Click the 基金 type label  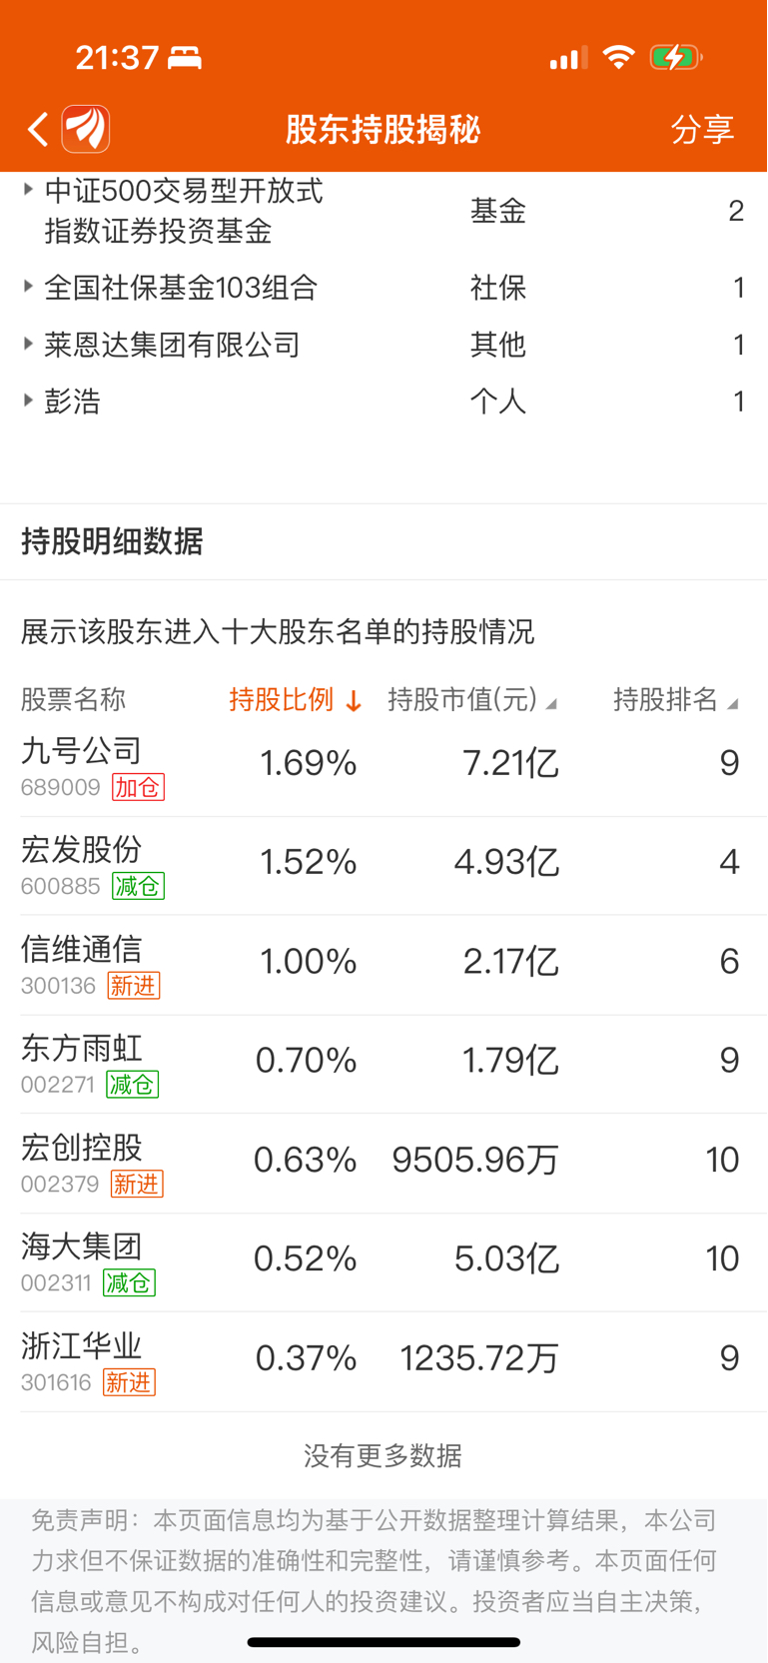[x=498, y=211]
